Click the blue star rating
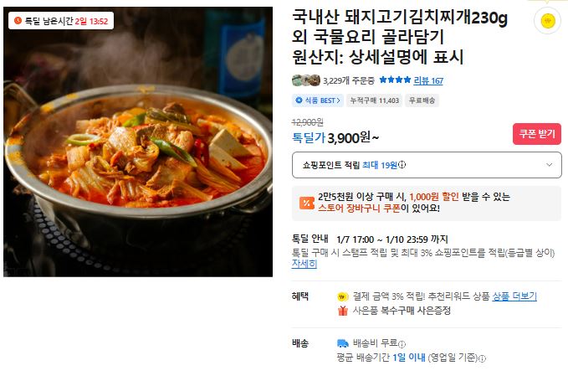The width and height of the screenshot is (568, 381). point(395,80)
